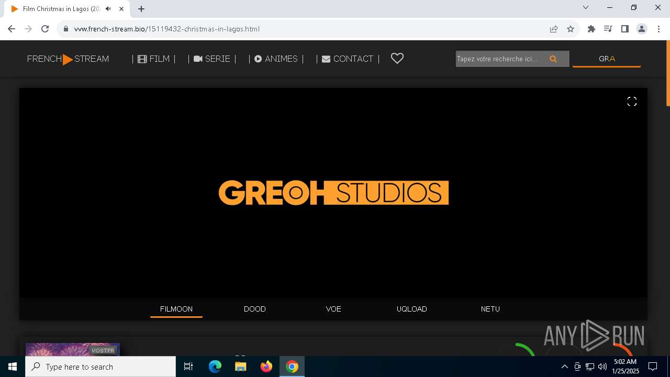The image size is (670, 377).
Task: Select the UQLOAD player tab
Action: [412, 309]
